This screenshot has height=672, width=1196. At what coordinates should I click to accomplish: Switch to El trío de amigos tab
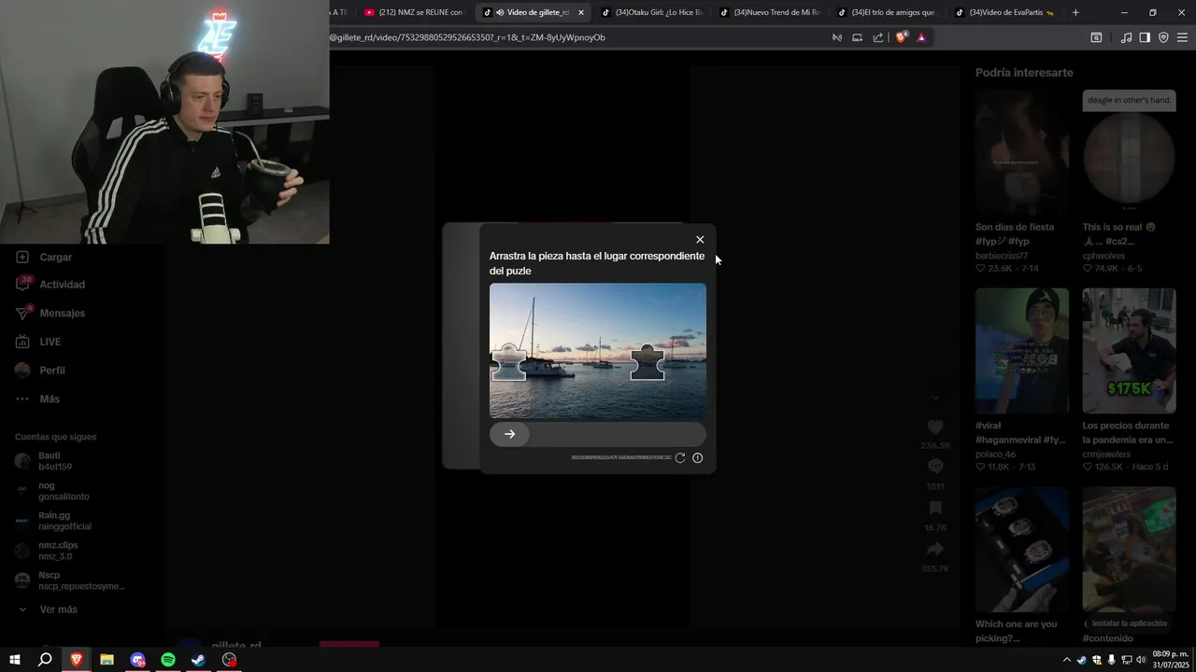(x=887, y=12)
